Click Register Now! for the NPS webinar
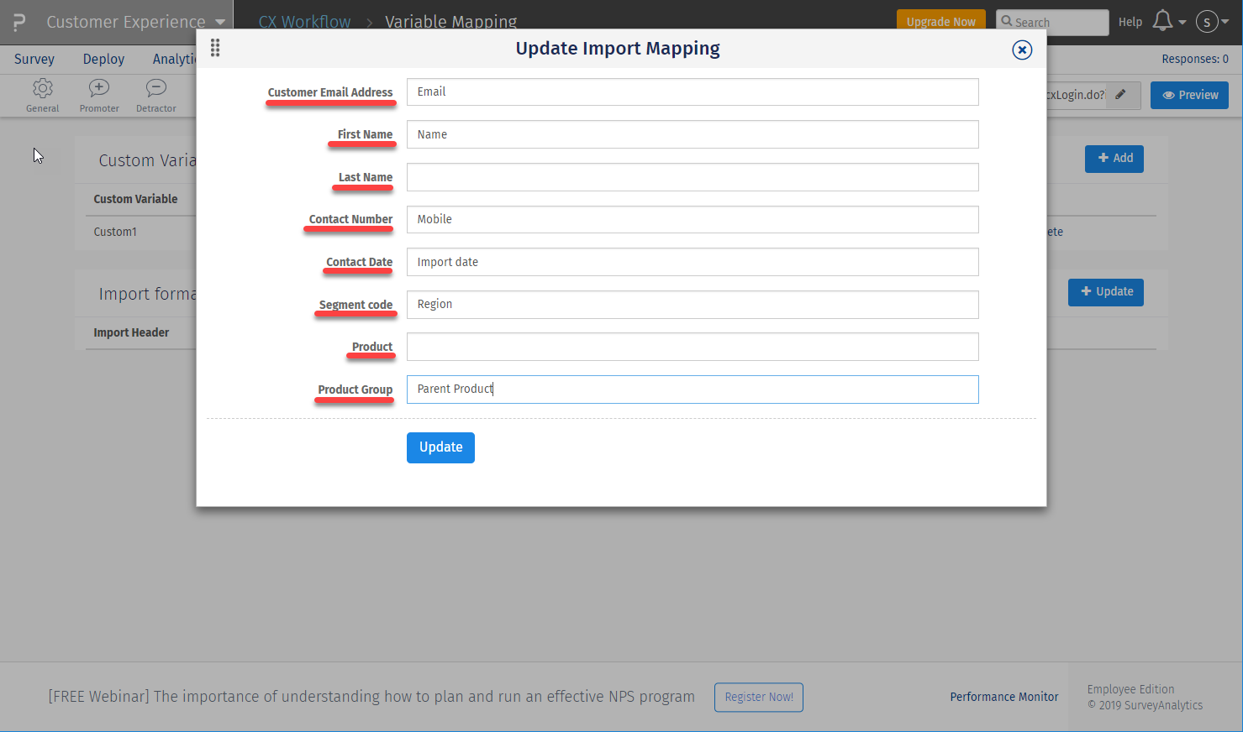 pyautogui.click(x=758, y=697)
